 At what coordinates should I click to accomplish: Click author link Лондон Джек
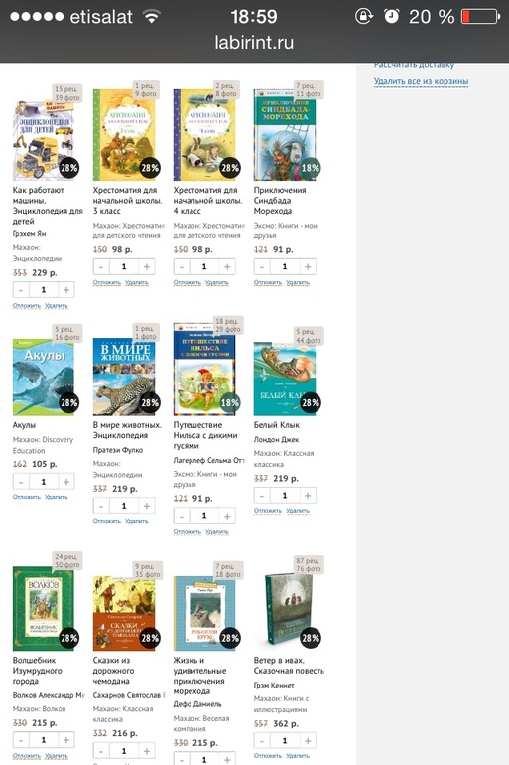coord(276,439)
